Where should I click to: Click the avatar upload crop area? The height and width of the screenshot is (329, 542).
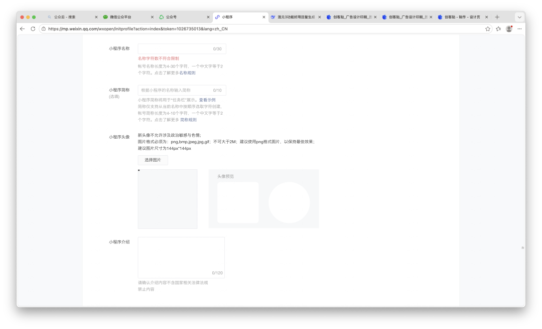pos(168,199)
